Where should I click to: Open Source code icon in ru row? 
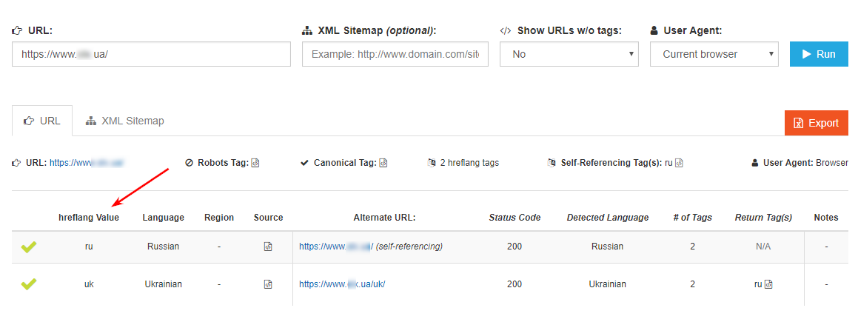click(x=268, y=247)
